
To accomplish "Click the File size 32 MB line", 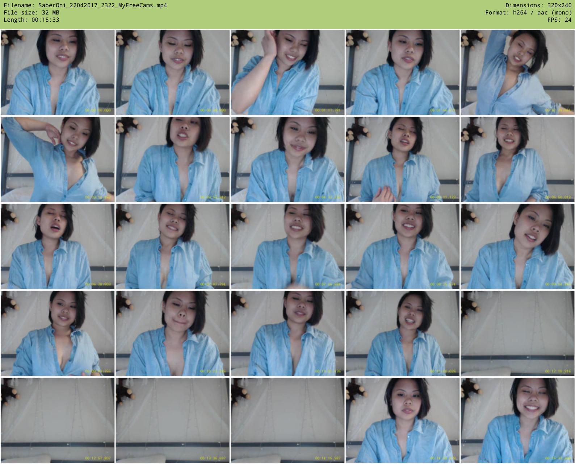I will point(32,13).
